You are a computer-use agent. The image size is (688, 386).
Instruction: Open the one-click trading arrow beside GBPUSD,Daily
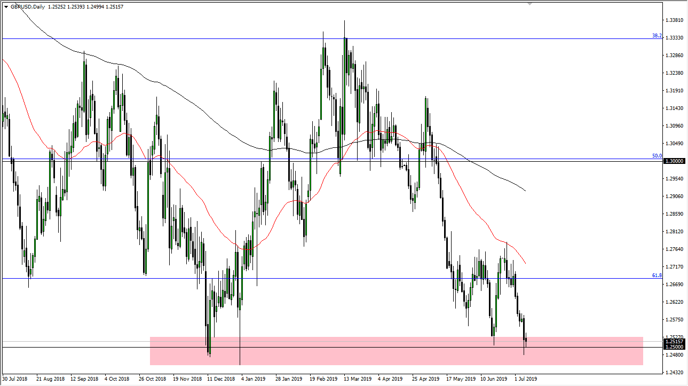[6, 7]
